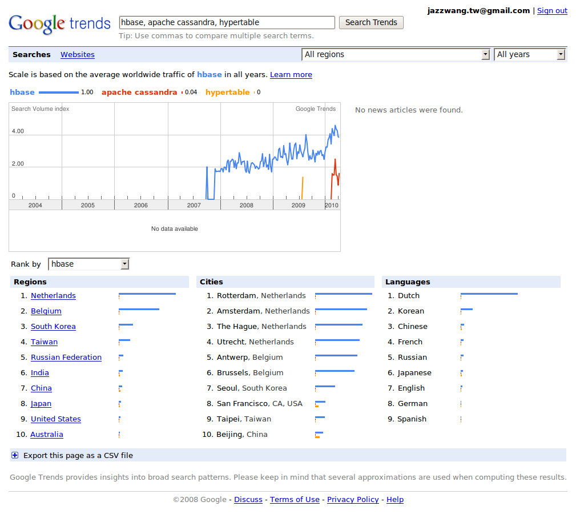
Task: Open the Rank by hbase dropdown
Action: (88, 264)
